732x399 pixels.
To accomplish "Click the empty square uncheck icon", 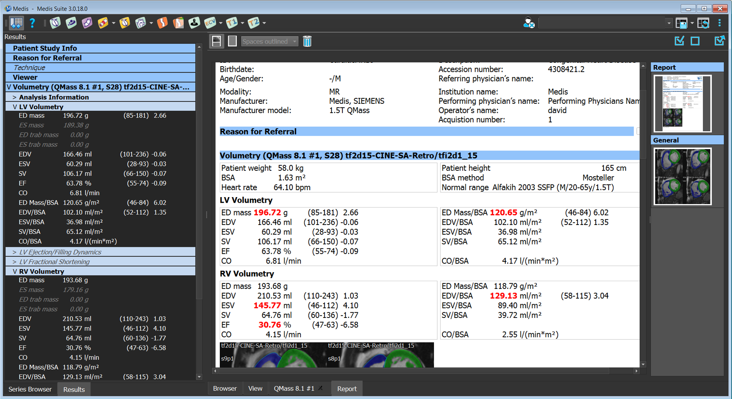I will click(x=695, y=41).
